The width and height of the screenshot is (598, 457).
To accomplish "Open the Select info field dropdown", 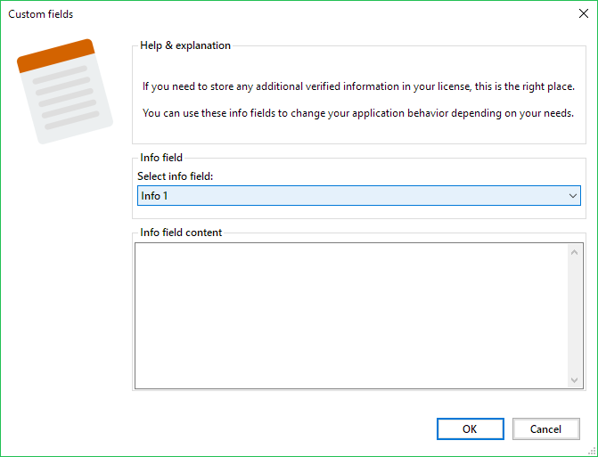I will [x=359, y=195].
